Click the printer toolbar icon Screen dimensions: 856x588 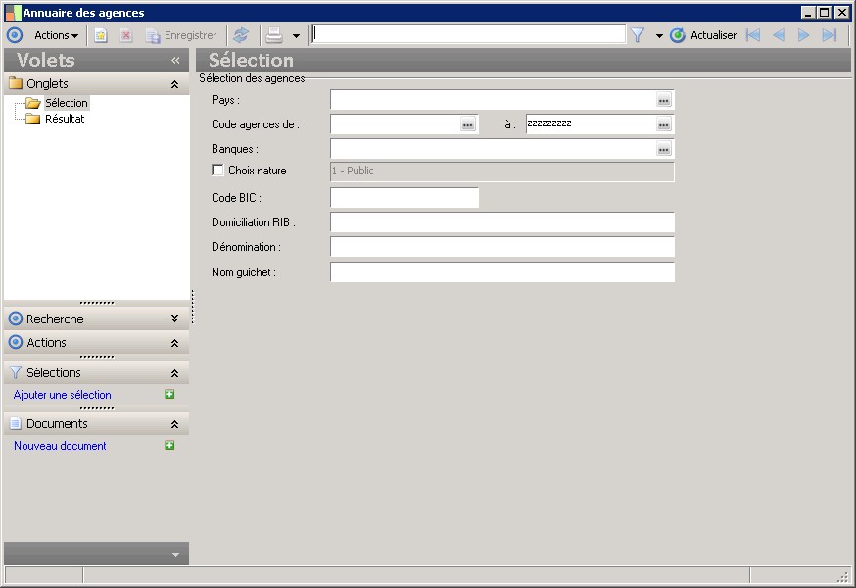[x=274, y=35]
